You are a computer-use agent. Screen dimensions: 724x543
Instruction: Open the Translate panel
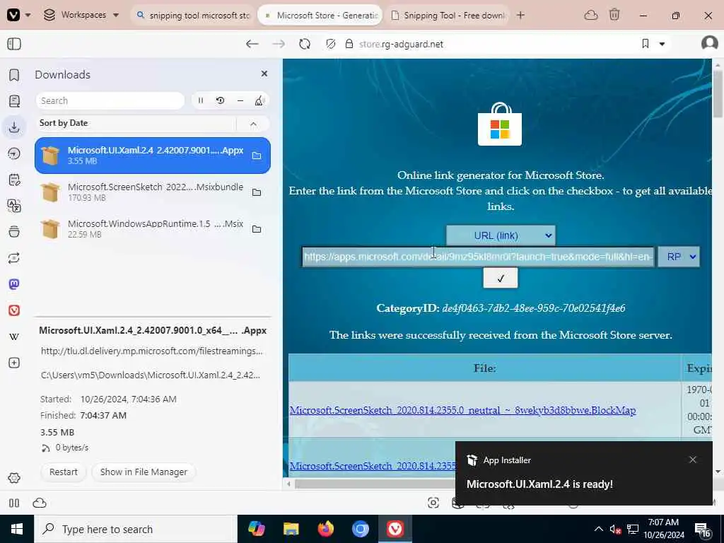point(14,206)
